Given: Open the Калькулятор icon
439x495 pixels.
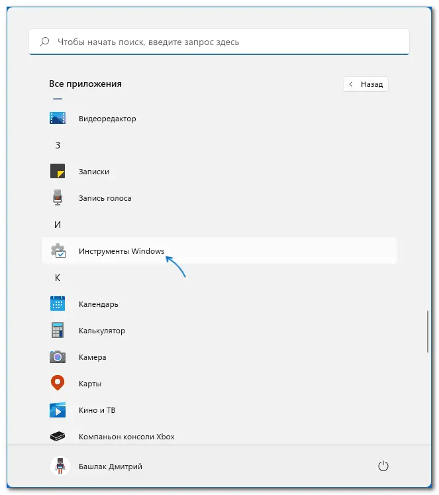Looking at the screenshot, I should (x=58, y=331).
